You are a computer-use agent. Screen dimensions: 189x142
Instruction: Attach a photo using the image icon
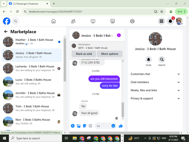[79, 126]
